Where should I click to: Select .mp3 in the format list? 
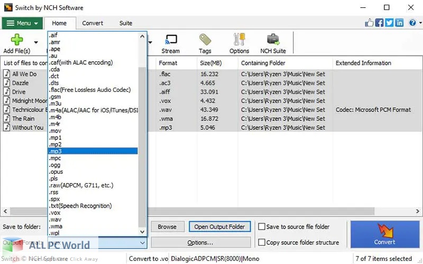coord(93,151)
